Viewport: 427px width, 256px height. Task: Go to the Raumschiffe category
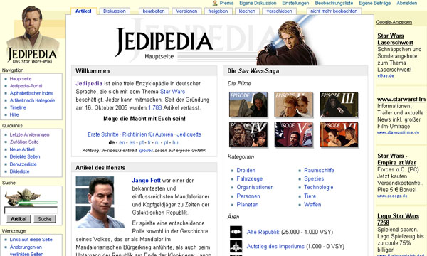click(x=319, y=170)
